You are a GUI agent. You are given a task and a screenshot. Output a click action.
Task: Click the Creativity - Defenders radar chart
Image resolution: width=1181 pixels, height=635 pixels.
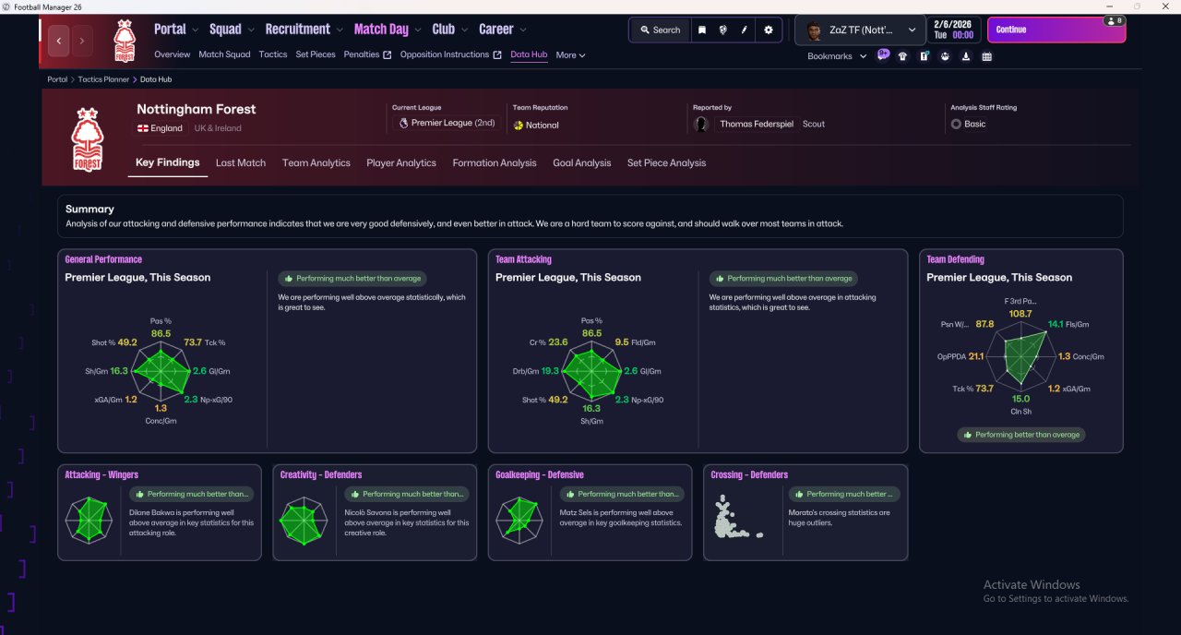304,520
